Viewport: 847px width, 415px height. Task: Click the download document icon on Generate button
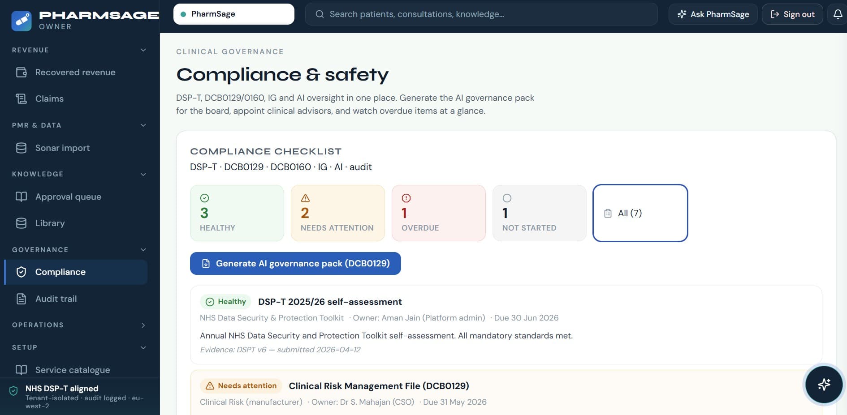(x=206, y=264)
